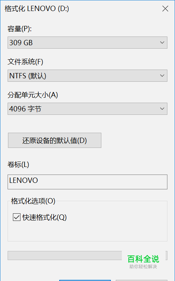Expand the file system list showing NTFS (默认)

pos(87,76)
